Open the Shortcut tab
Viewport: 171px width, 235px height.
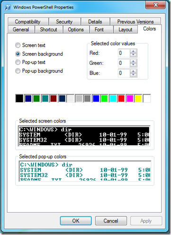[x=48, y=29]
